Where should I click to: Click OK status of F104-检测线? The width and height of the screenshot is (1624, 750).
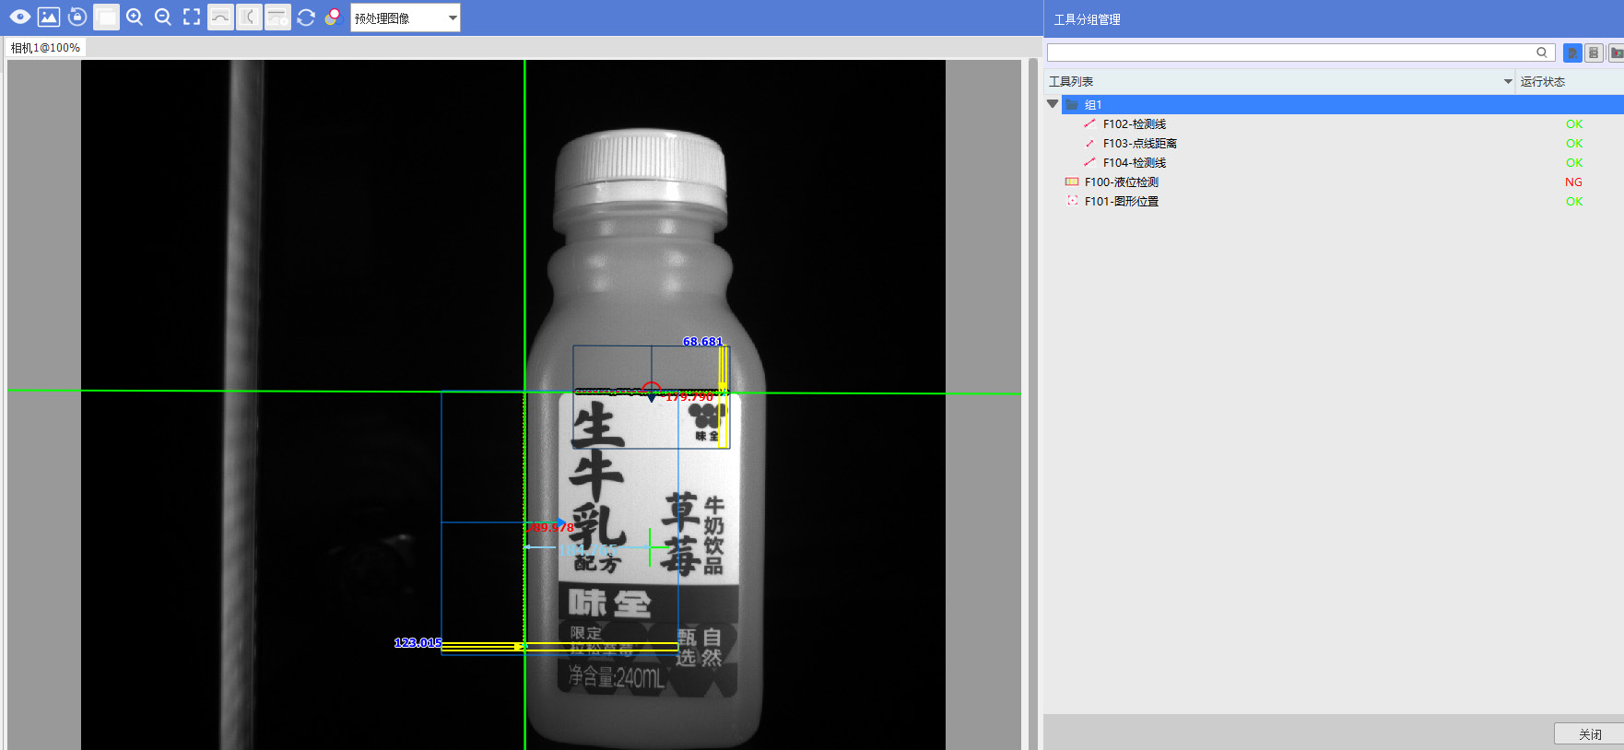1574,163
